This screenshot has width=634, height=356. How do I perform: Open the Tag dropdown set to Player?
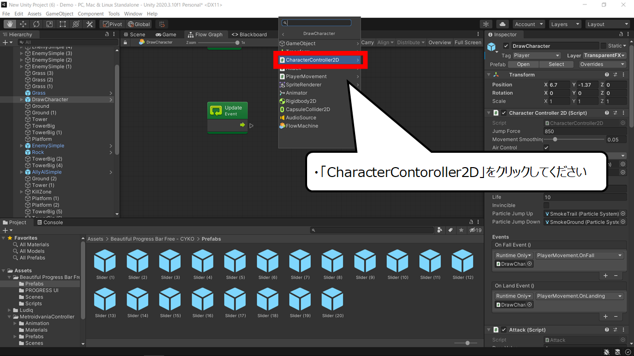536,55
